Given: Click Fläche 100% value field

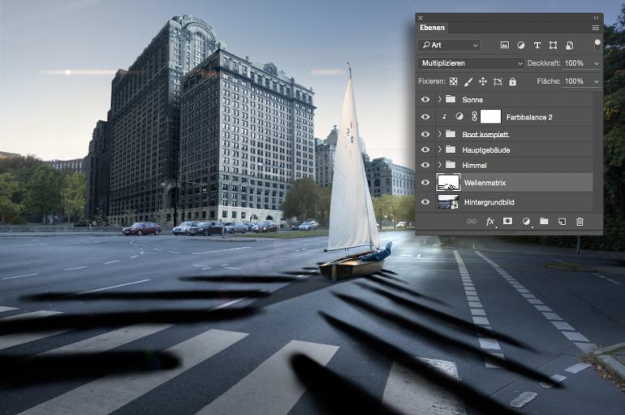Looking at the screenshot, I should tap(575, 81).
